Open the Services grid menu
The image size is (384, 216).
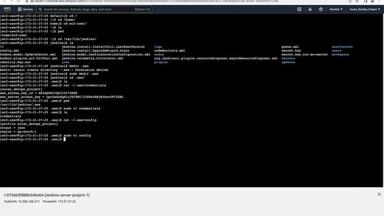[x=25, y=10]
